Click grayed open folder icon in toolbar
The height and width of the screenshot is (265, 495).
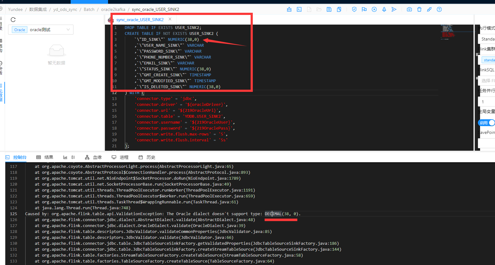[x=319, y=9]
